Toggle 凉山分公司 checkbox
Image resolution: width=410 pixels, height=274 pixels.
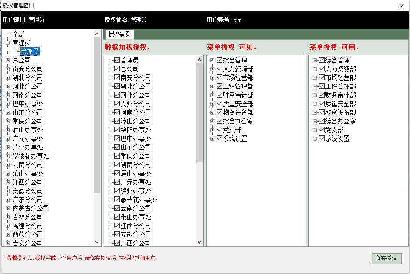point(117,121)
